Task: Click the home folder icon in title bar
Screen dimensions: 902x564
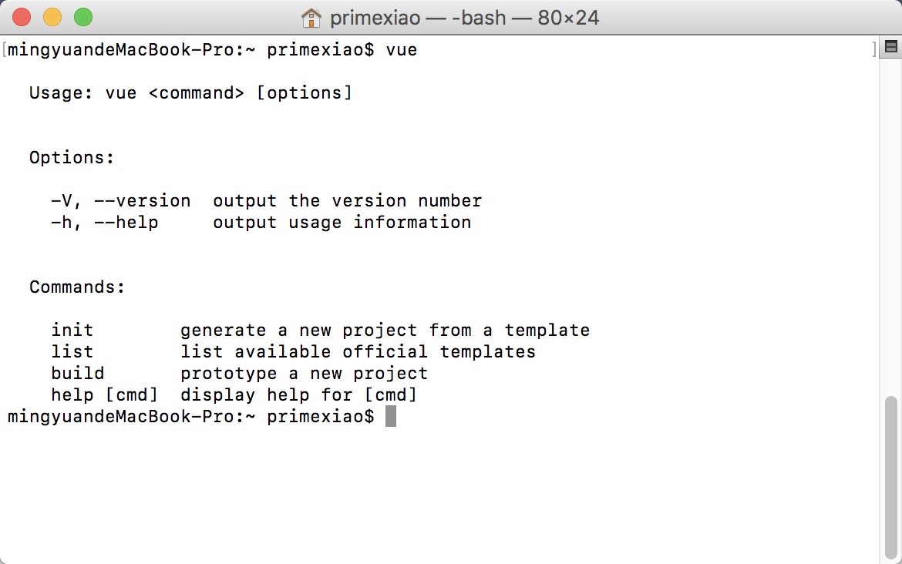Action: tap(311, 17)
